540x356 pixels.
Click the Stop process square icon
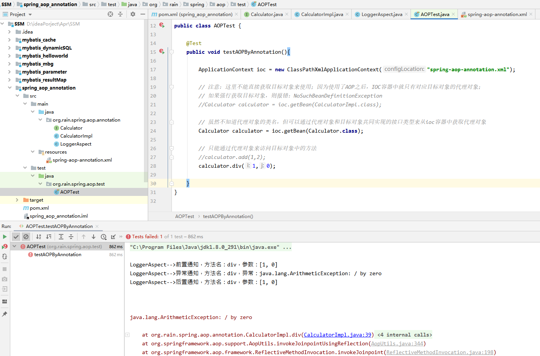(x=5, y=269)
